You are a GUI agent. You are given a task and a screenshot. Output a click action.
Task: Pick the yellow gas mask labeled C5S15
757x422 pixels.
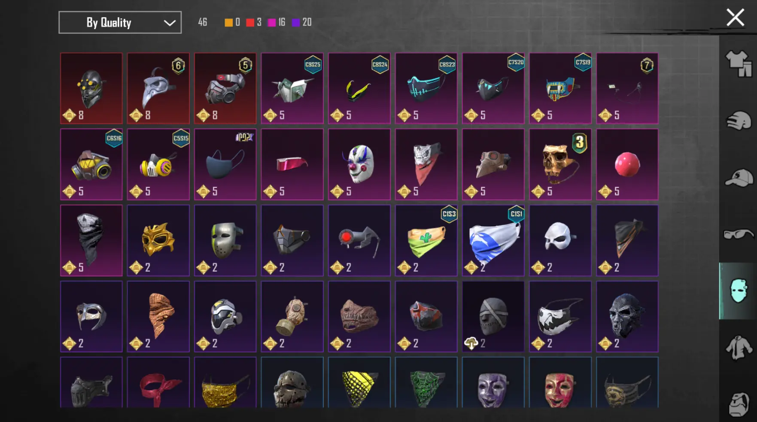(158, 165)
